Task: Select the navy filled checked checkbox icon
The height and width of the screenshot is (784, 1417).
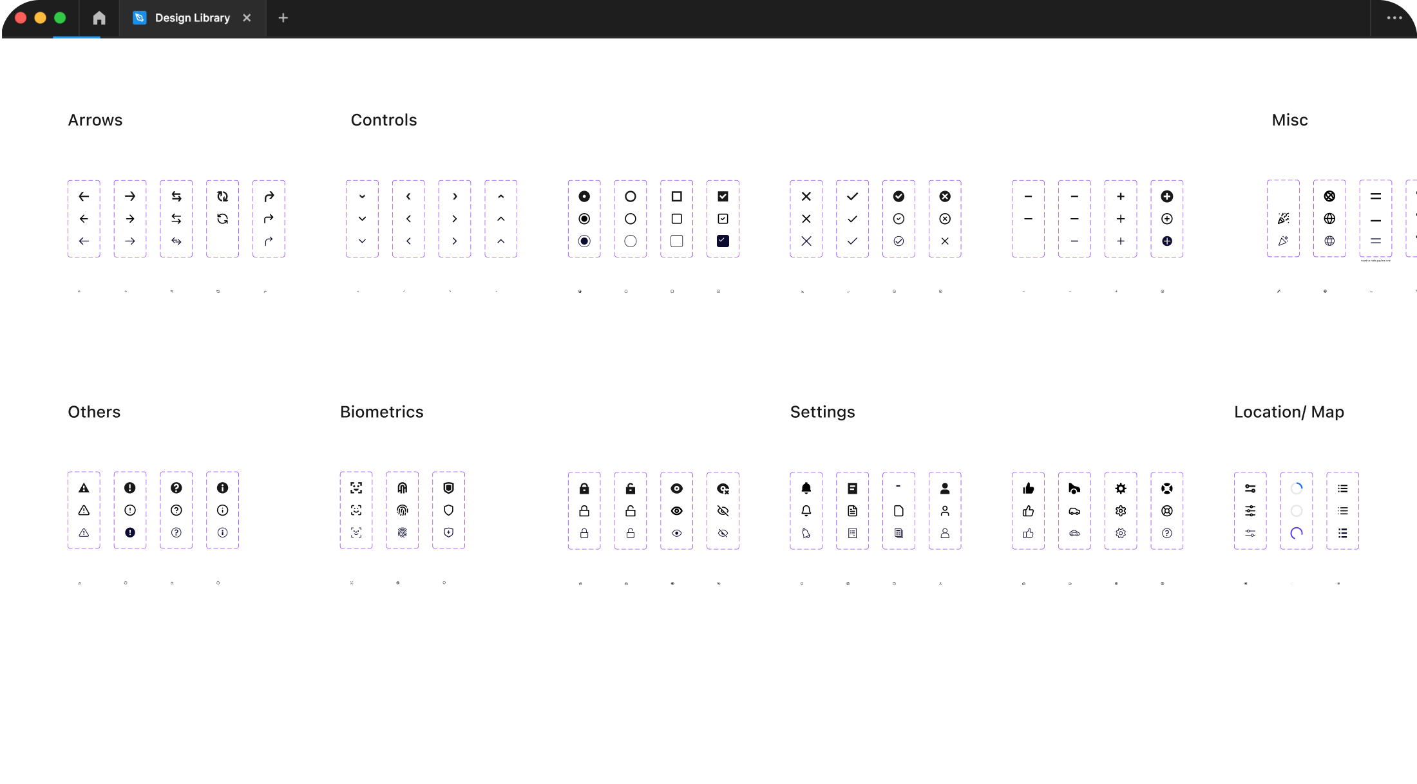Action: [x=723, y=241]
